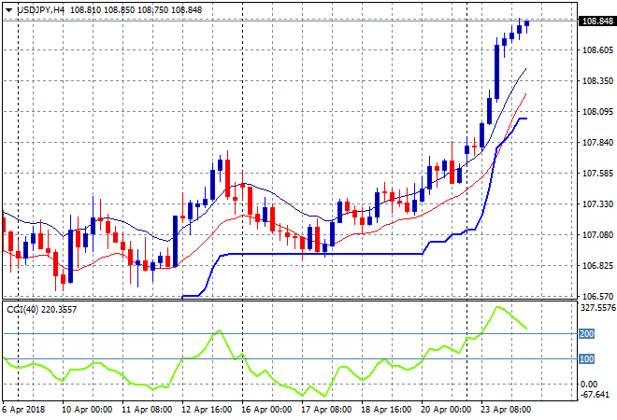Image resolution: width=617 pixels, height=420 pixels.
Task: Click the USDJPY,H4 chart title text
Action: tap(40, 10)
